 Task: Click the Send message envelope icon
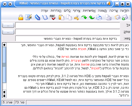tap(125, 17)
